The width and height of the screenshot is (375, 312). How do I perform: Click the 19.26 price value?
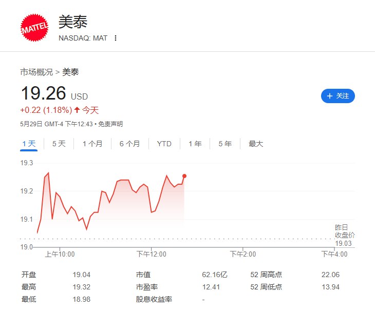pyautogui.click(x=43, y=93)
